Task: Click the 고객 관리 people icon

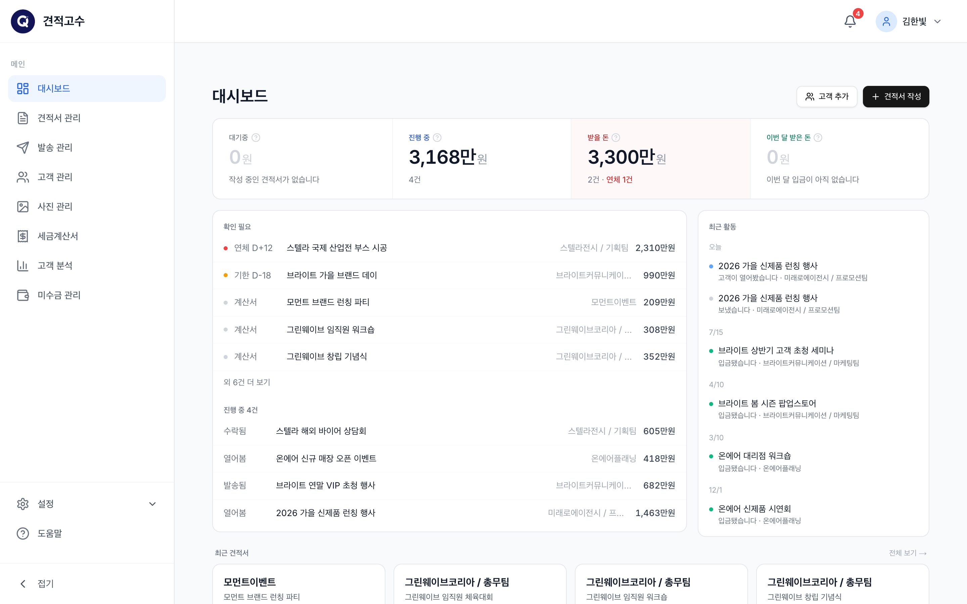Action: [x=23, y=177]
